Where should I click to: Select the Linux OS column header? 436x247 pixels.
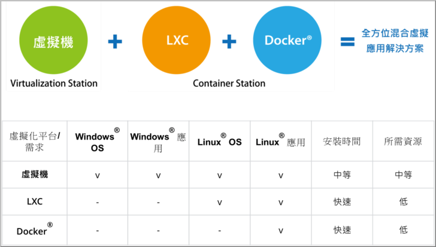[219, 142]
